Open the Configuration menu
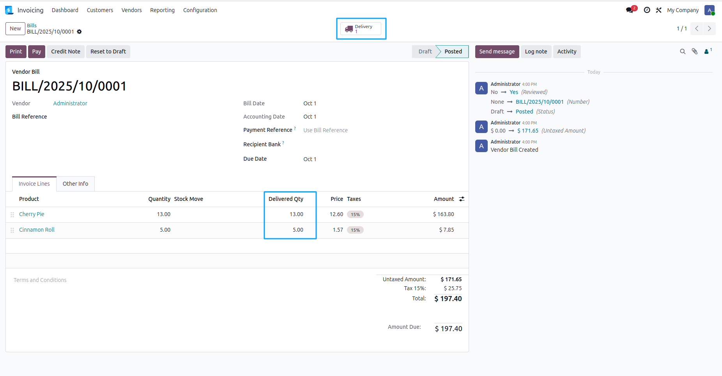Viewport: 722px width, 376px height. pos(200,10)
